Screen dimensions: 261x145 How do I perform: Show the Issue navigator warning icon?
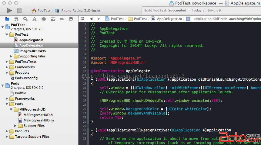(x=35, y=19)
